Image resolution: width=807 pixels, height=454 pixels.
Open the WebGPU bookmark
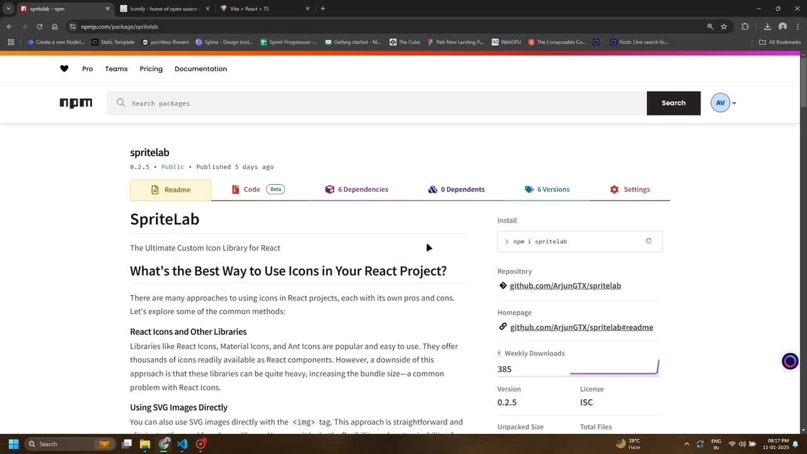(506, 42)
